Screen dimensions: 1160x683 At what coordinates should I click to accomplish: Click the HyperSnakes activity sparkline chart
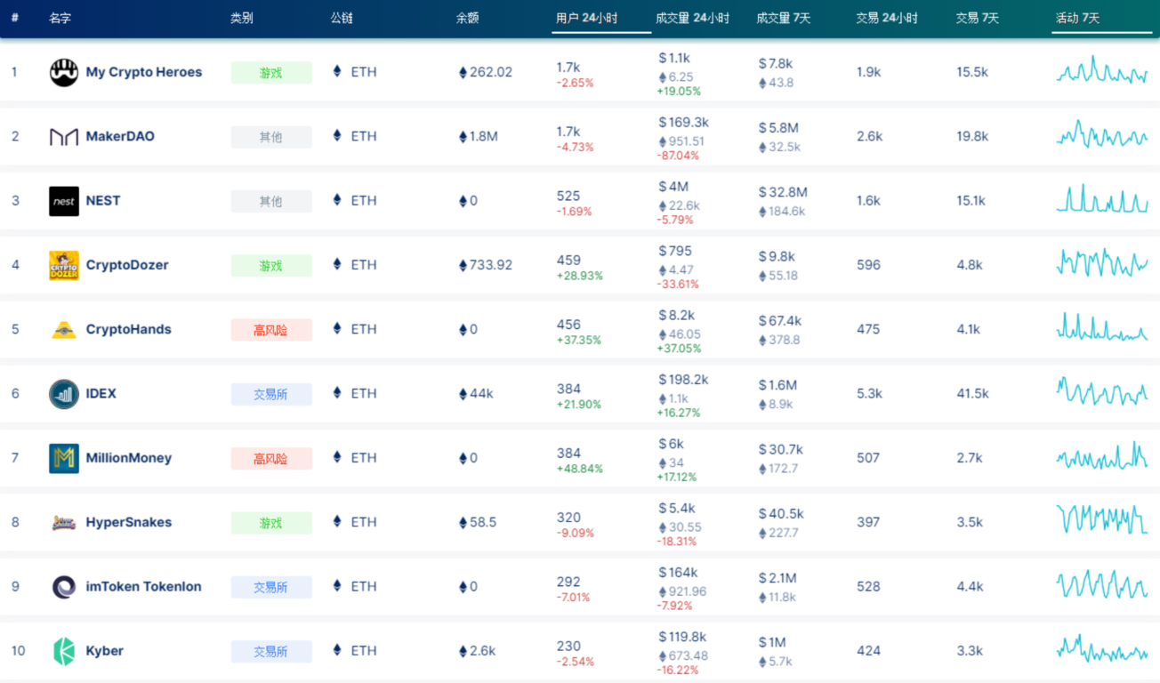click(1102, 518)
